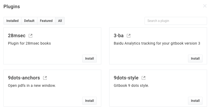Install the 28msec plugin
The height and width of the screenshot is (110, 210).
89,59
